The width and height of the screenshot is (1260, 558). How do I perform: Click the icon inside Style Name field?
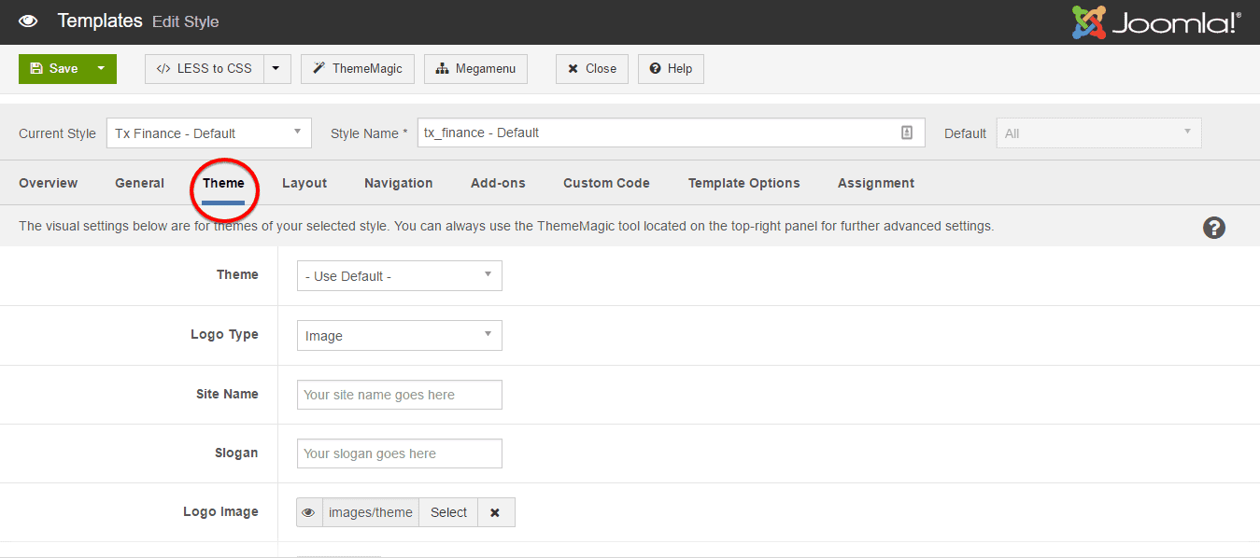point(906,133)
